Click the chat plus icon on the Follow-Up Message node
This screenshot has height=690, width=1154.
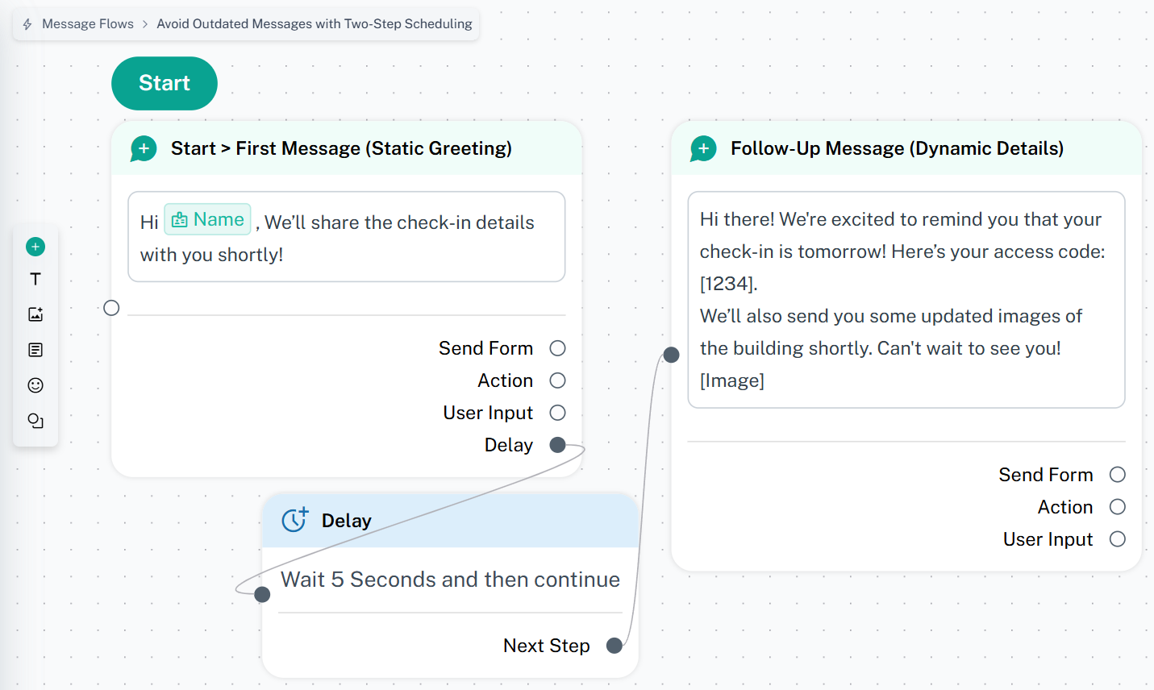[703, 148]
